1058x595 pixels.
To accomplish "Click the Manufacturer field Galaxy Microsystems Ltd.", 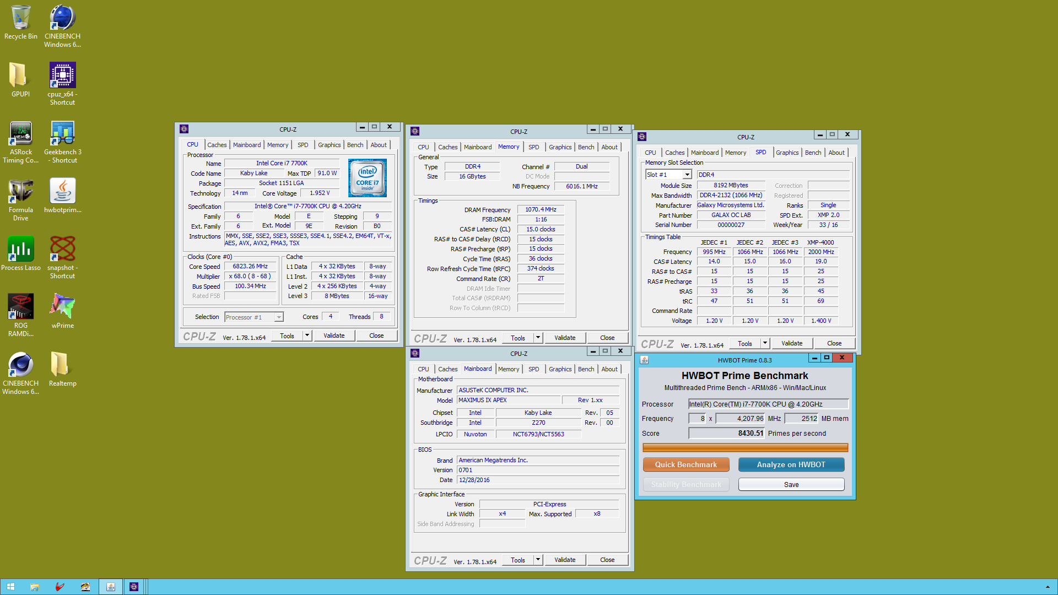I will click(x=731, y=205).
